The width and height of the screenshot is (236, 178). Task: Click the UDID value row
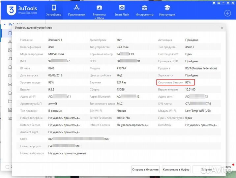(79, 139)
